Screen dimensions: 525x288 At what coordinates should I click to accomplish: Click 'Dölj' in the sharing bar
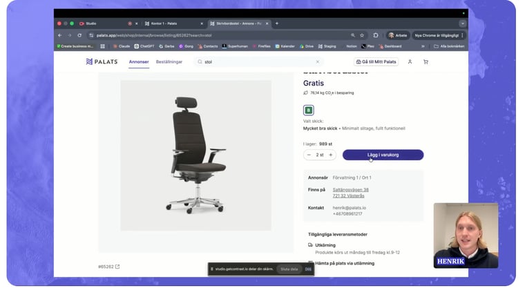pos(308,269)
